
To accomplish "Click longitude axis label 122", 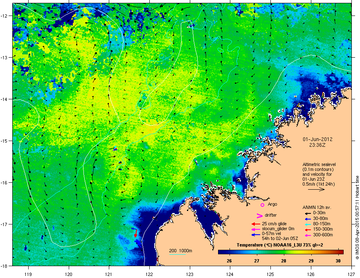I will 149,274.
